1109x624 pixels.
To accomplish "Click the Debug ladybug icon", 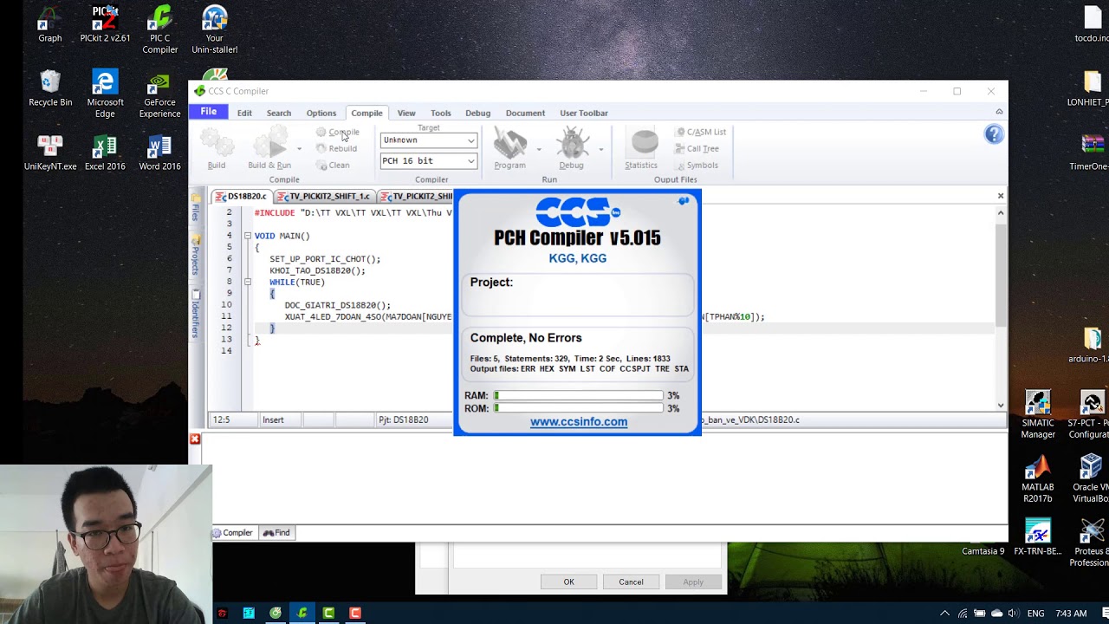I will point(572,143).
